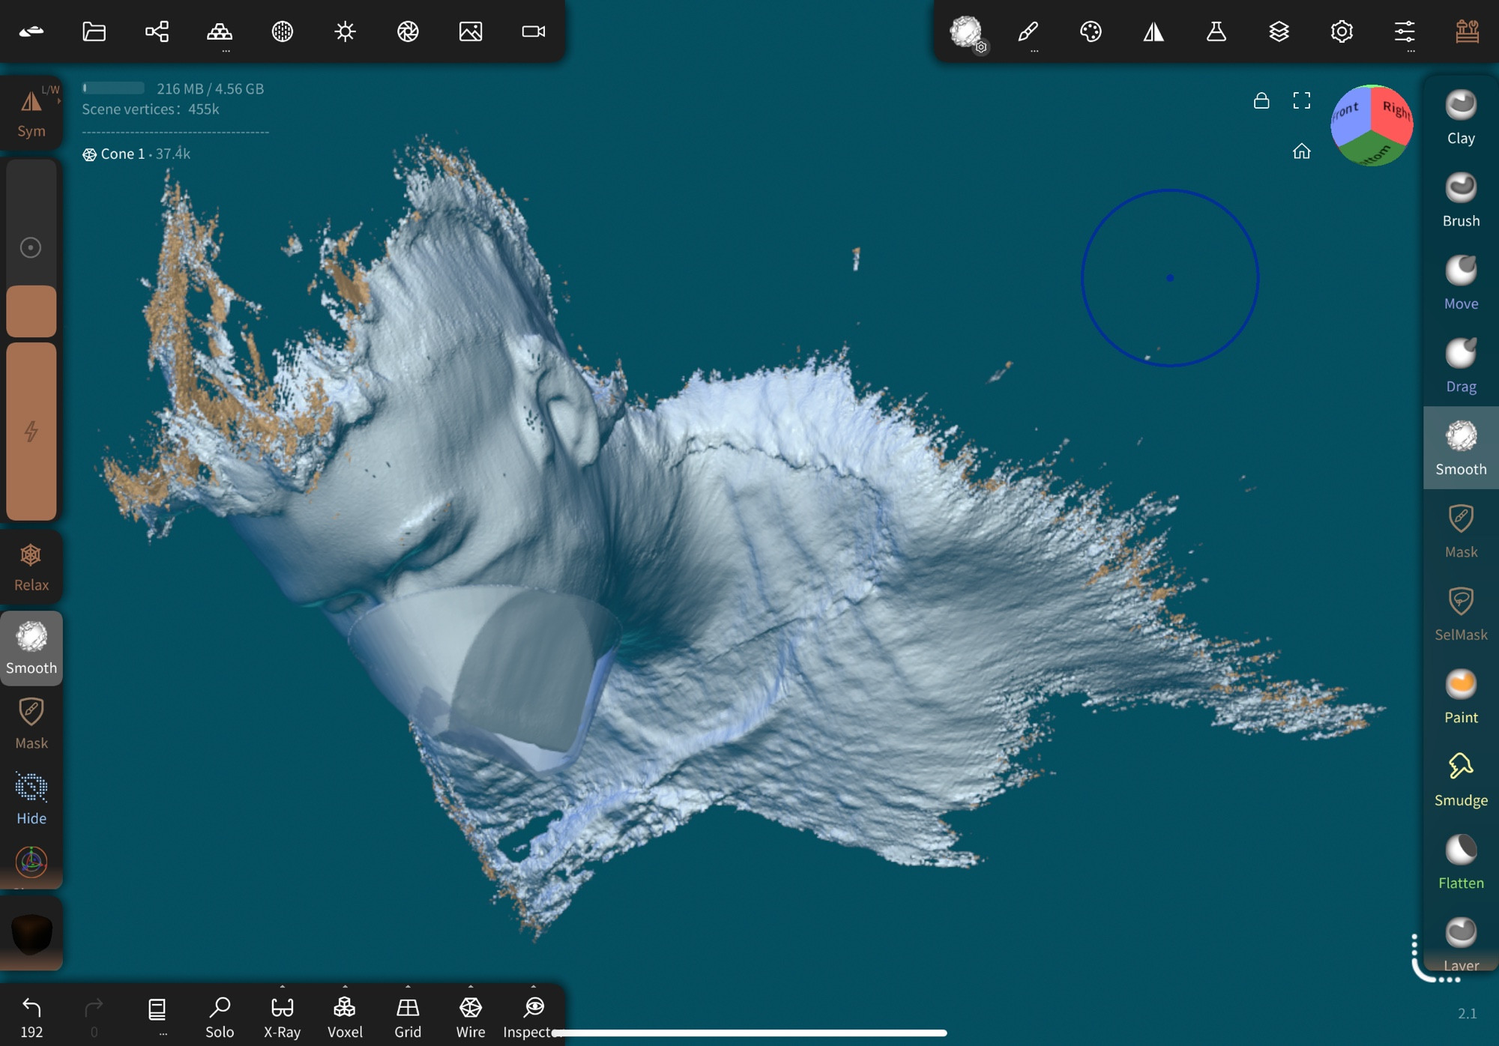1499x1046 pixels.
Task: Open the flask Filters menu
Action: [1216, 31]
